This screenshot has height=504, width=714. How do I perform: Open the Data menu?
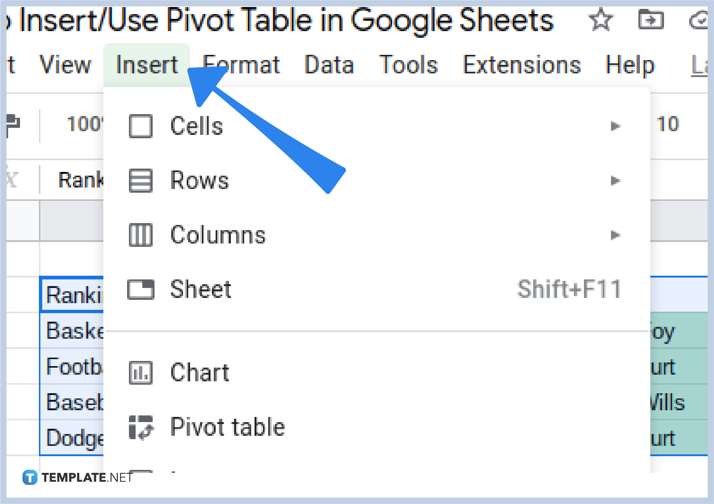(329, 64)
